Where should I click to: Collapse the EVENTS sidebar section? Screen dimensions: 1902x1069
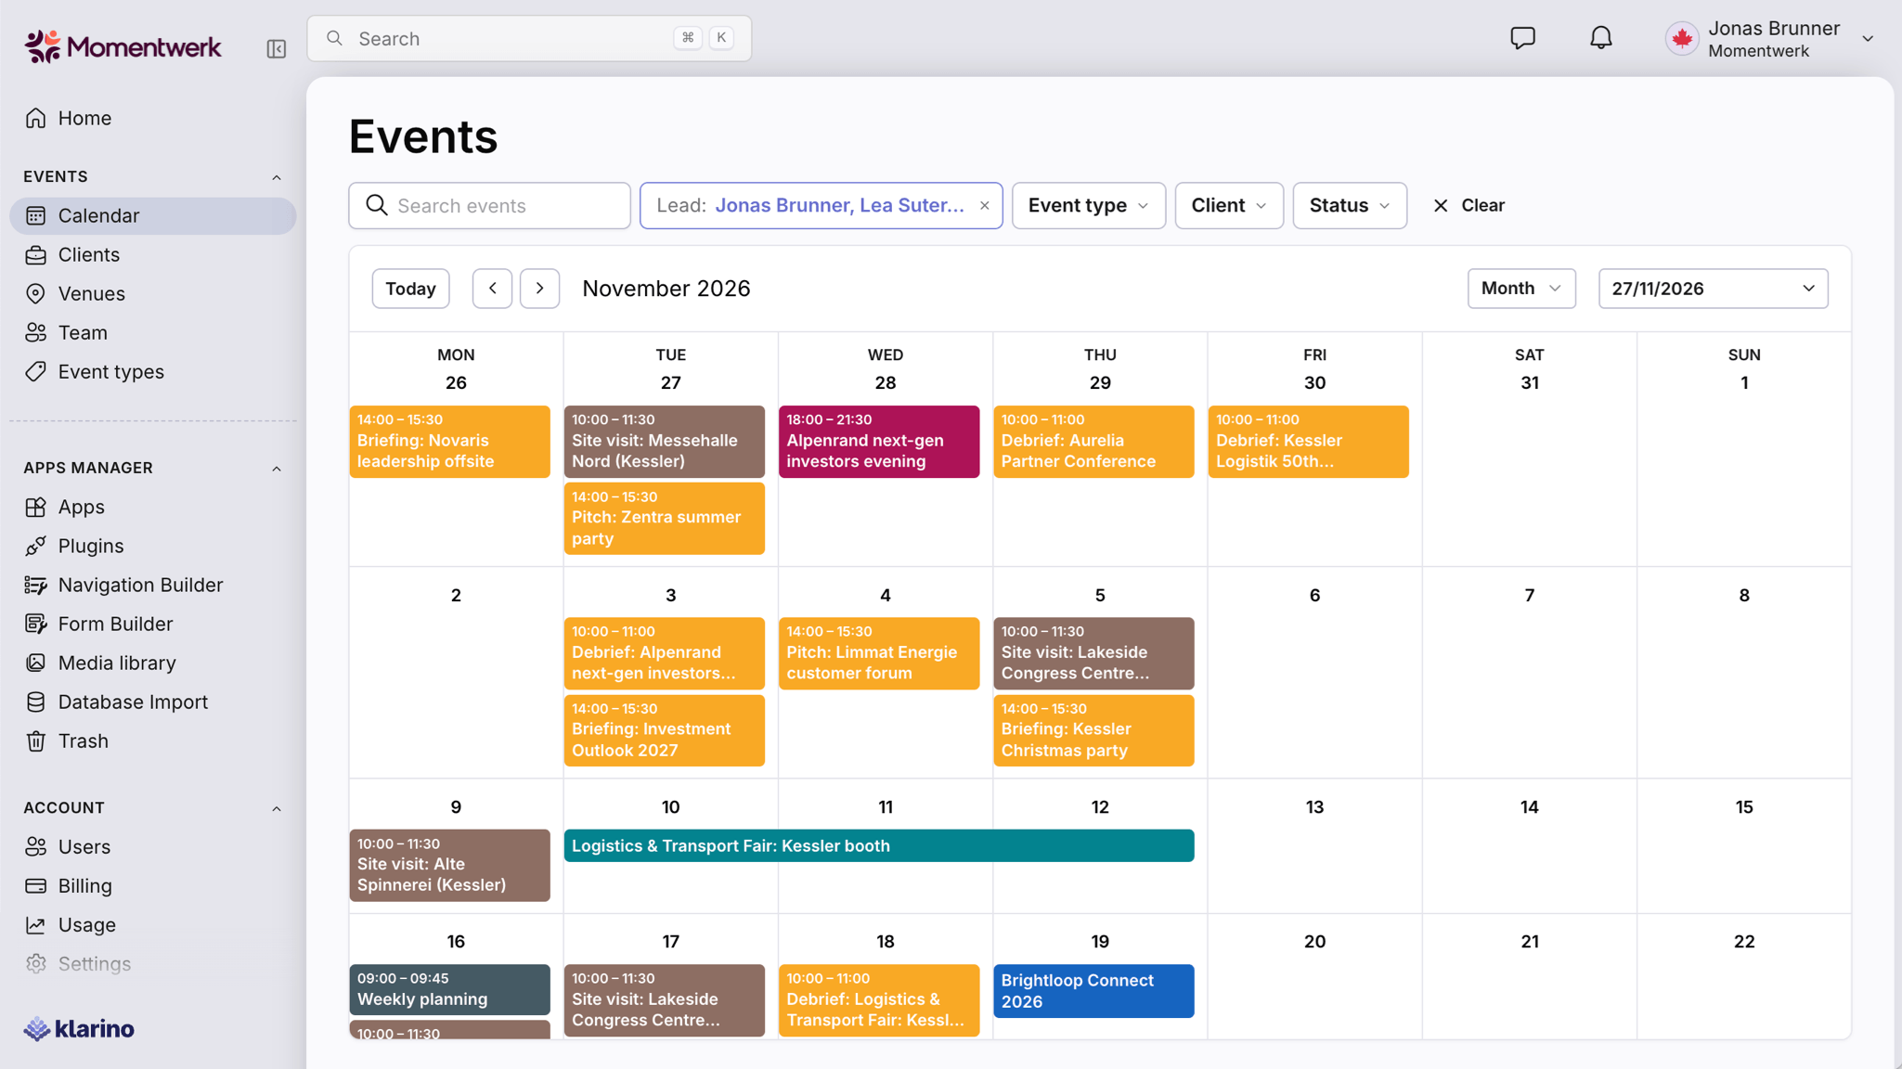pyautogui.click(x=276, y=177)
